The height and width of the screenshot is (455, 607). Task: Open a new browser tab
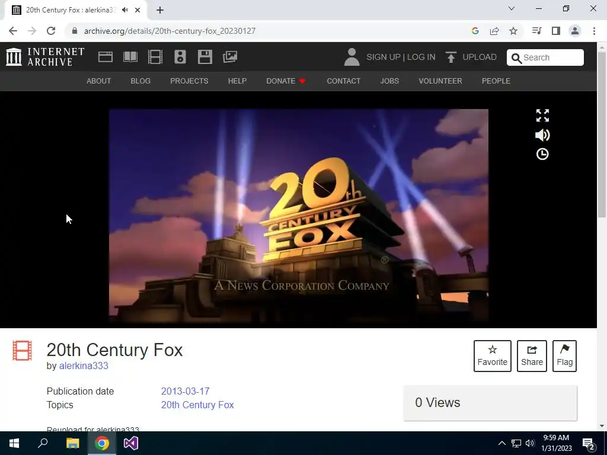pyautogui.click(x=160, y=10)
